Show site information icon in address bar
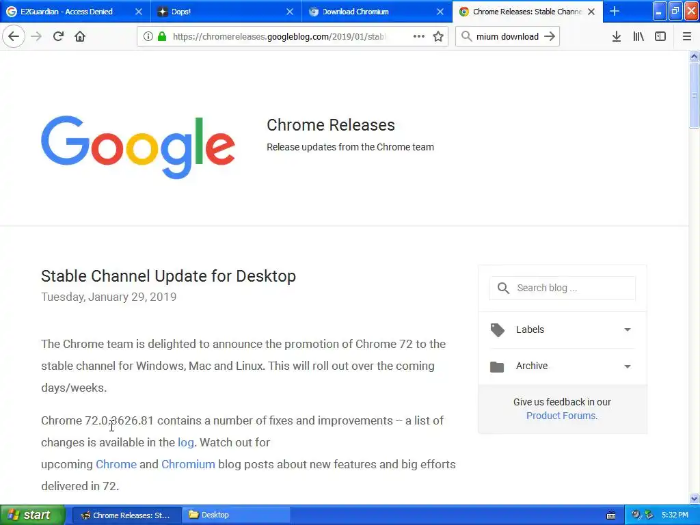The height and width of the screenshot is (525, 700). (x=148, y=36)
